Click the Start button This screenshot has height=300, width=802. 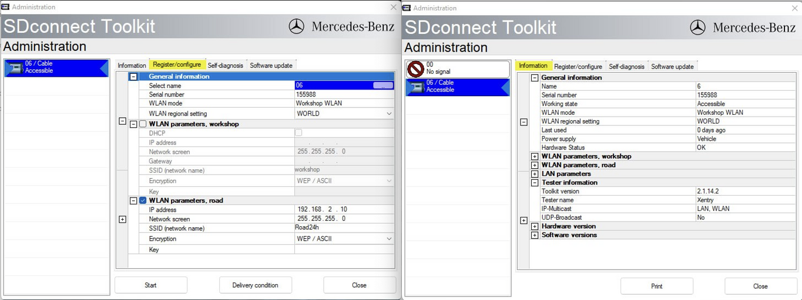[x=150, y=285]
